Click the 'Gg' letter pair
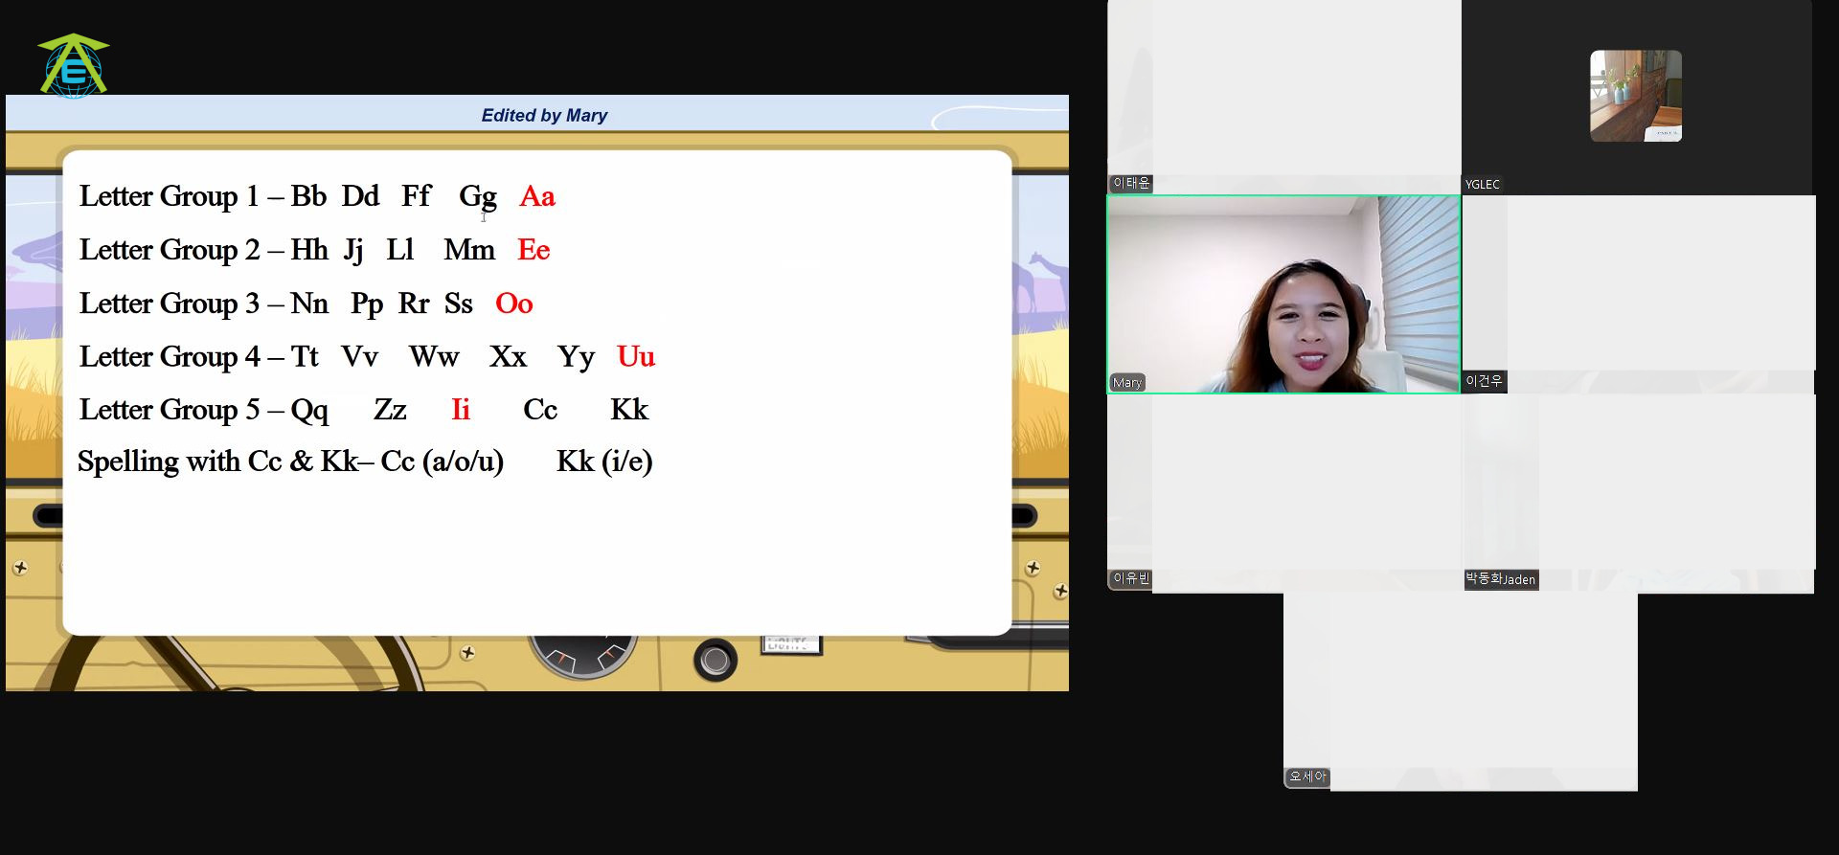Screen dimensions: 1839x855 [x=478, y=197]
